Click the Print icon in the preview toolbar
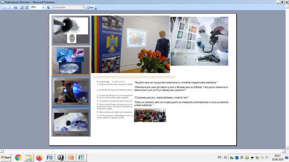The width and height of the screenshot is (289, 162). 15,7
